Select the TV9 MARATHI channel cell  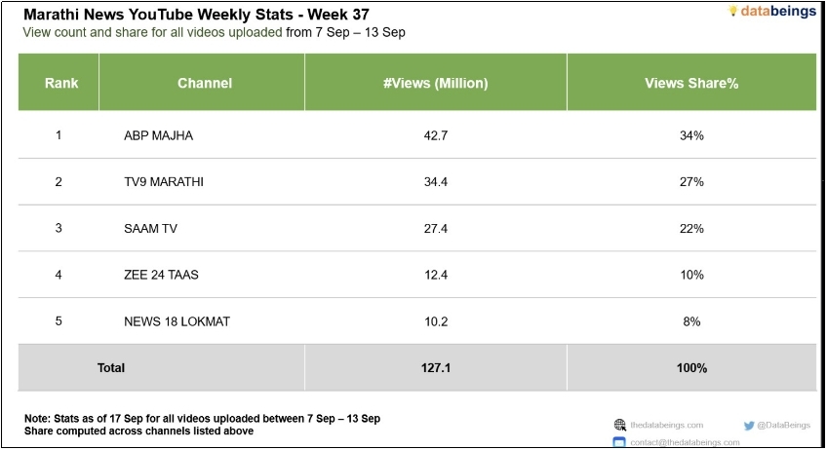(164, 182)
